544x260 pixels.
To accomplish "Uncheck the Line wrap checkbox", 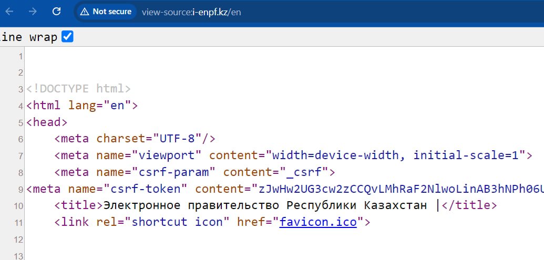I will [x=67, y=36].
